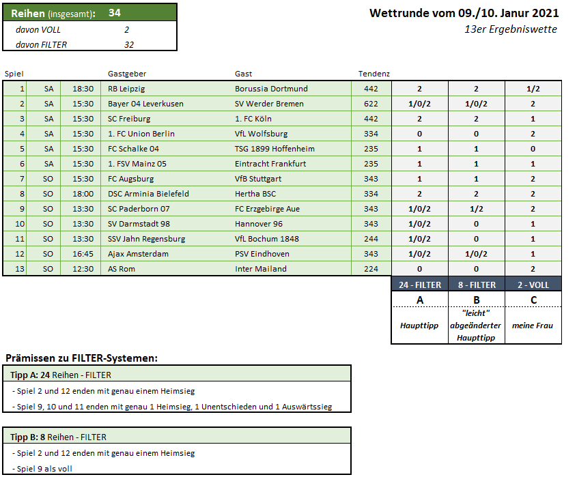The image size is (577, 477).
Task: Click the '2 - VOLL' column footer
Action: tap(533, 285)
